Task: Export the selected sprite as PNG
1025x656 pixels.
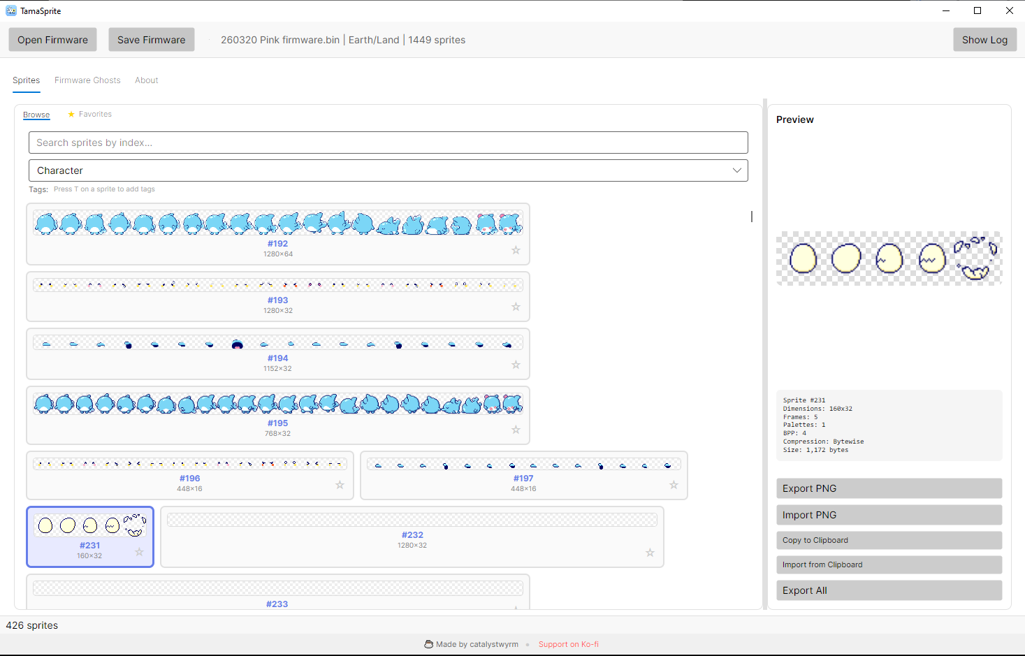Action: coord(889,488)
